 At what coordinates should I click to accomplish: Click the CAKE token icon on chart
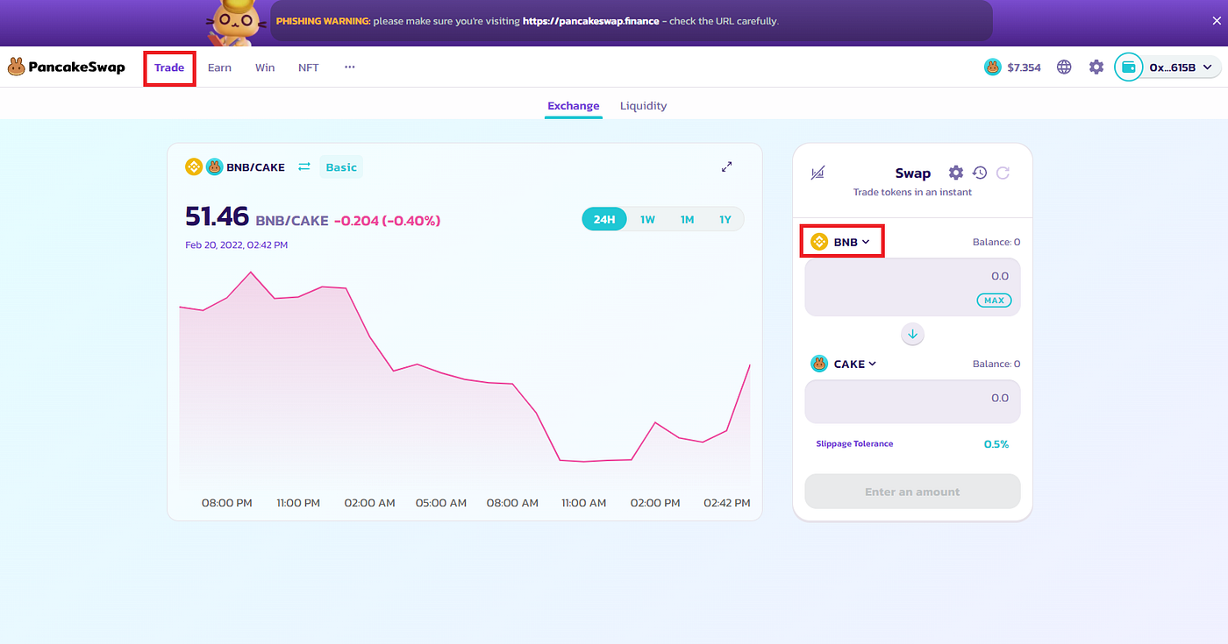(x=214, y=166)
